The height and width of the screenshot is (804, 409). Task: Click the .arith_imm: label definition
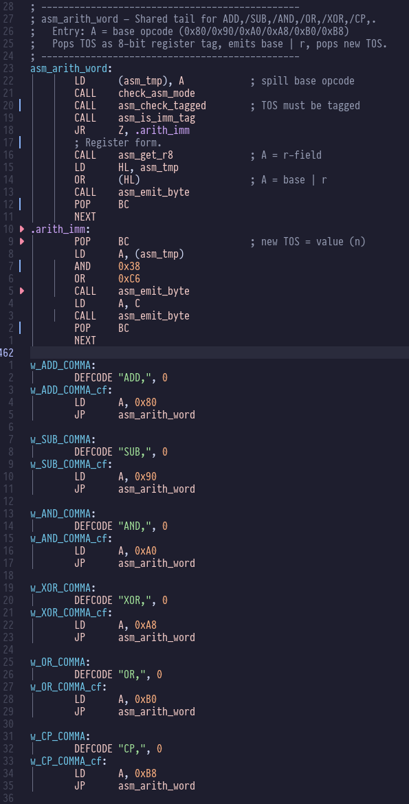pyautogui.click(x=60, y=229)
